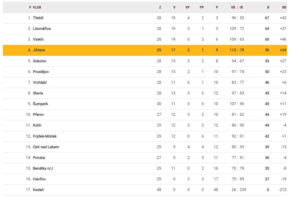Open the Šumperk club link

point(40,104)
